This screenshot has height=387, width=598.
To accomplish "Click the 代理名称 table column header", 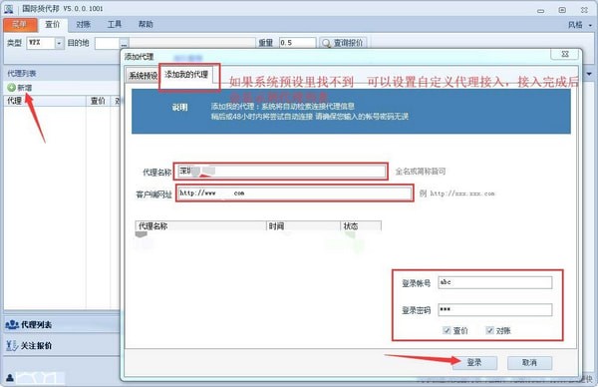I will click(x=200, y=226).
